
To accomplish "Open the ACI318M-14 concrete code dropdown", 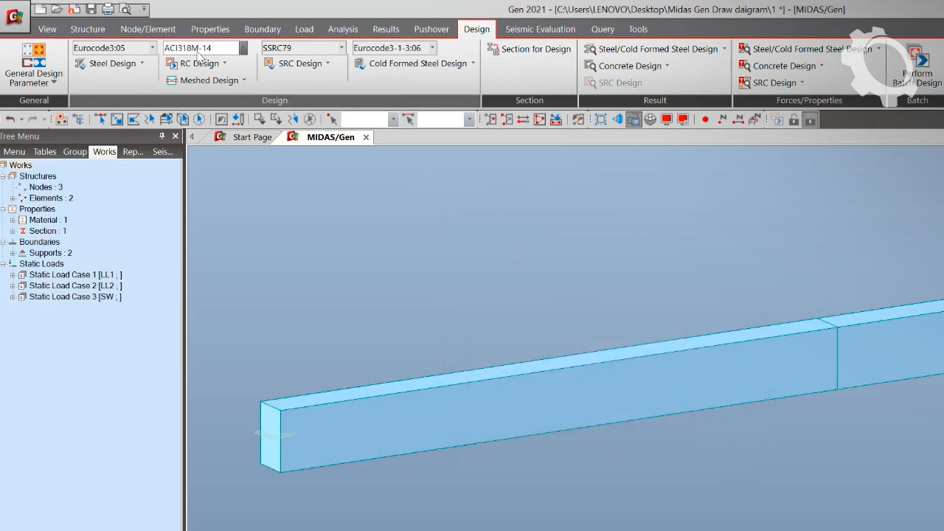I will pyautogui.click(x=243, y=48).
